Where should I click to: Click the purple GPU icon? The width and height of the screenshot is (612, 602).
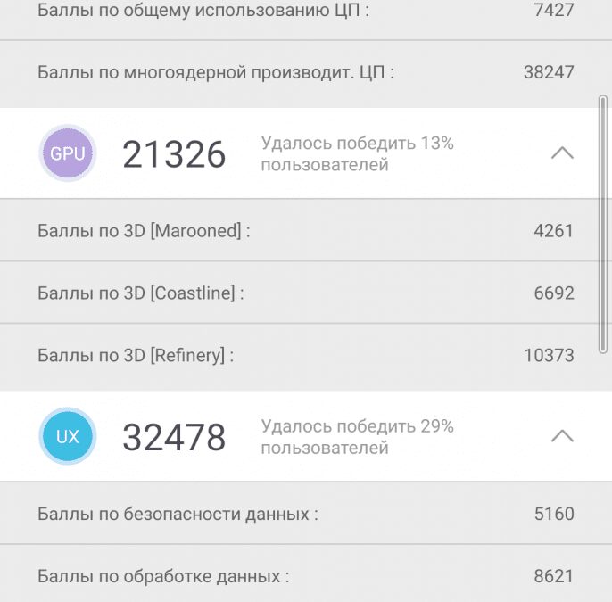tap(68, 153)
